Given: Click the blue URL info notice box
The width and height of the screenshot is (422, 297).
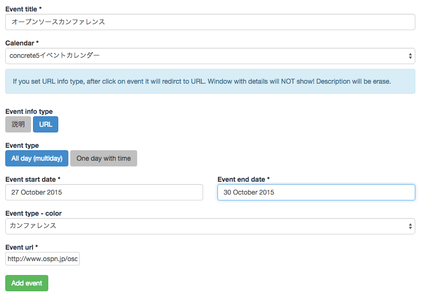Looking at the screenshot, I should [x=210, y=81].
